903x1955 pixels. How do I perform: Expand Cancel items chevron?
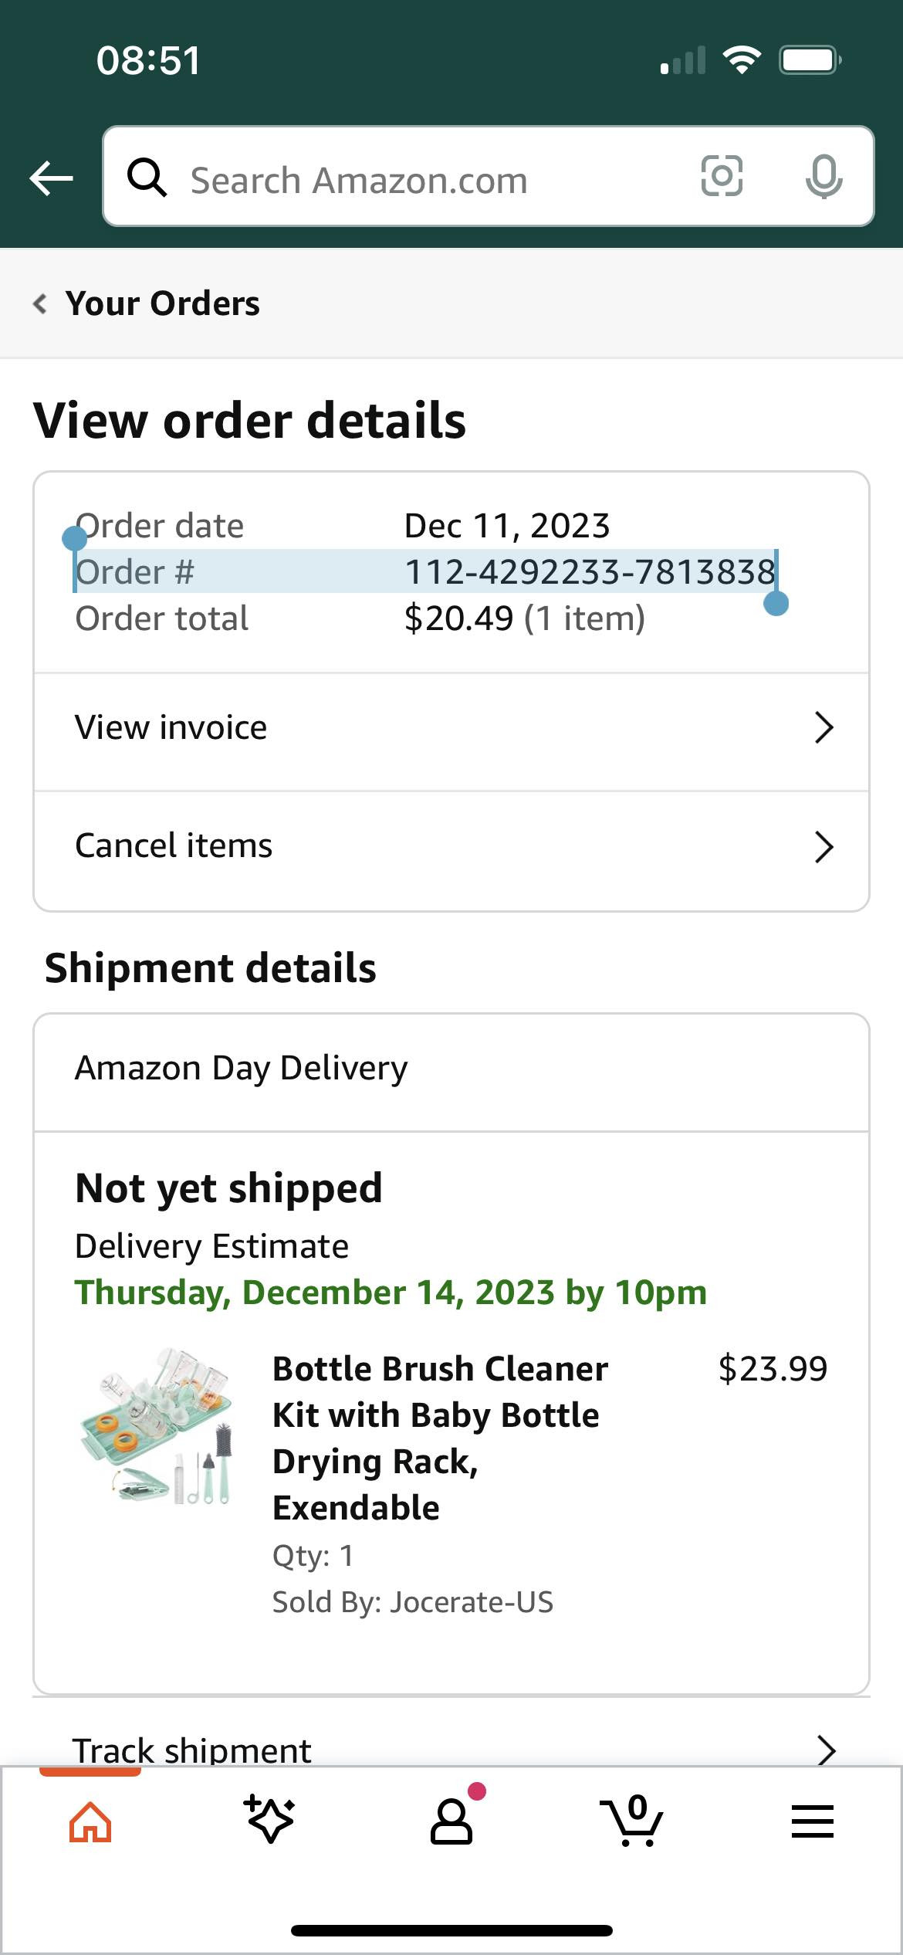coord(824,847)
